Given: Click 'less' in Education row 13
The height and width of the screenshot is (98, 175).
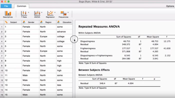Looking at the screenshot, I should point(59,85).
